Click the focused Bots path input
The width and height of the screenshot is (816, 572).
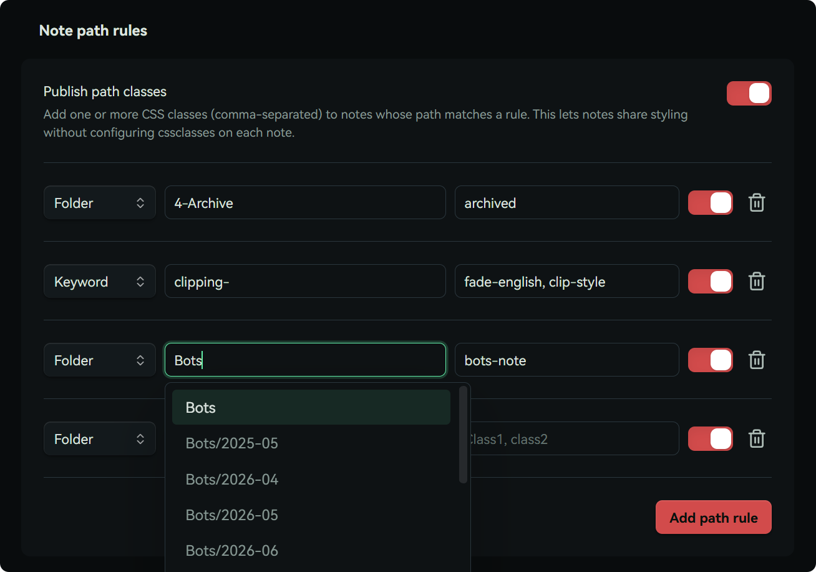click(x=305, y=360)
